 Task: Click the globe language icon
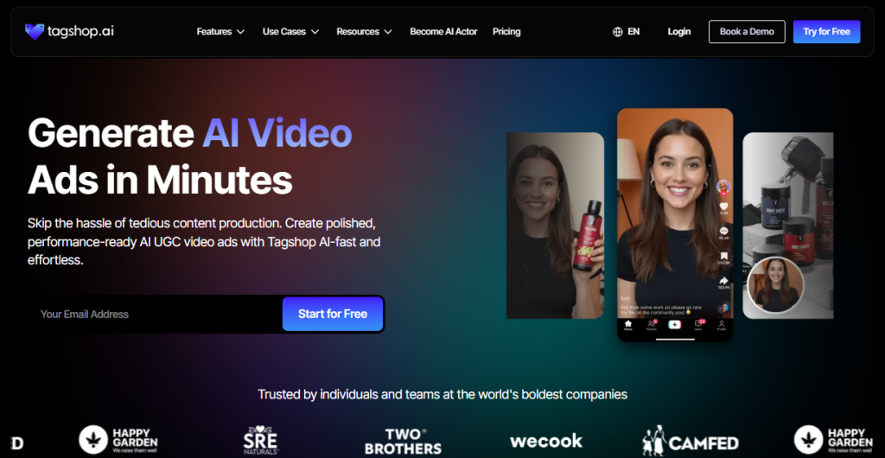(617, 32)
